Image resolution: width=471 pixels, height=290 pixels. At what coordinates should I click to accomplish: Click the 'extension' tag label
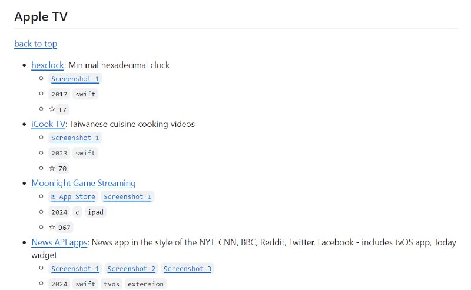[x=145, y=284]
